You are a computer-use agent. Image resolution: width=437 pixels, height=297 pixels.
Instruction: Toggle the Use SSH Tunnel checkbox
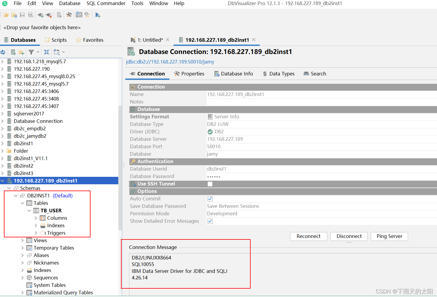pyautogui.click(x=210, y=184)
